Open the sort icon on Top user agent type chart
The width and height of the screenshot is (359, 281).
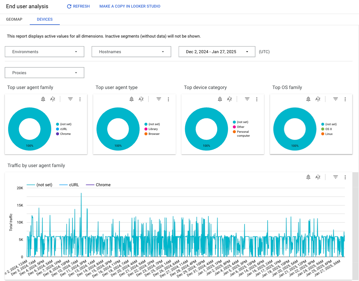(x=141, y=99)
